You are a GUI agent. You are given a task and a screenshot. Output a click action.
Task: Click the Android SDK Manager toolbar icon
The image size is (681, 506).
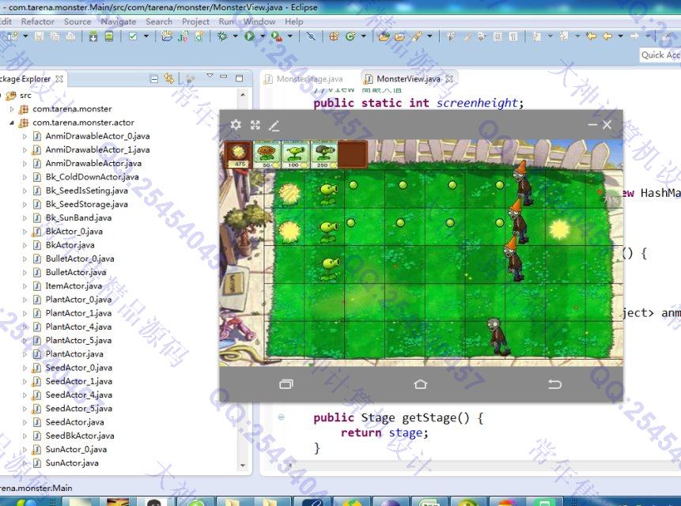click(x=93, y=36)
